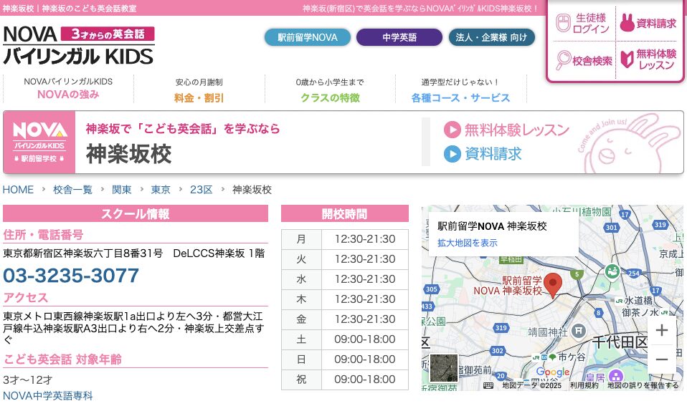The width and height of the screenshot is (687, 406).
Task: Click the アクセス section heading
Action: (x=25, y=297)
